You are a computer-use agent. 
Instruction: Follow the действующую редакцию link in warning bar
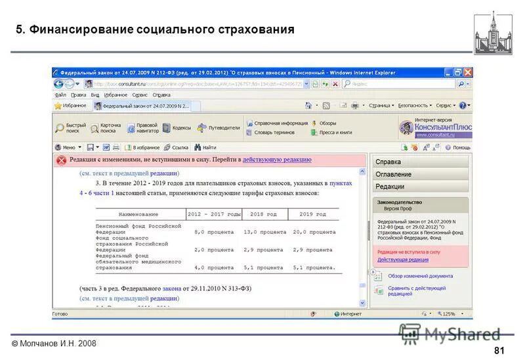(x=277, y=160)
